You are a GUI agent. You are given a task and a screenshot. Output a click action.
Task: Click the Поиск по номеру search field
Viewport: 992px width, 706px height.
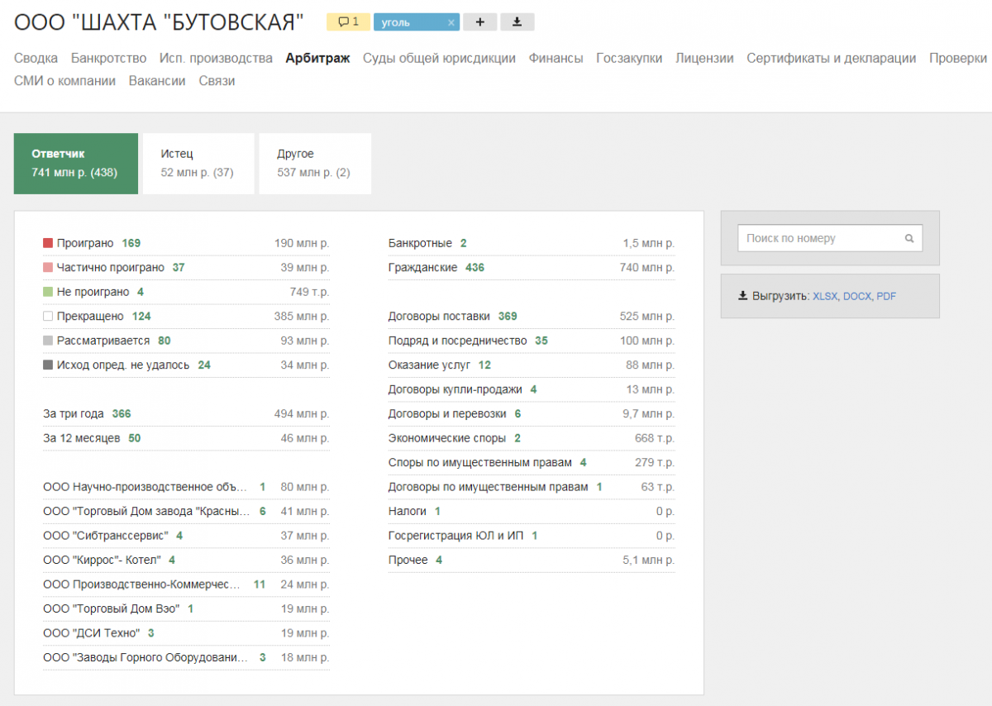point(830,238)
